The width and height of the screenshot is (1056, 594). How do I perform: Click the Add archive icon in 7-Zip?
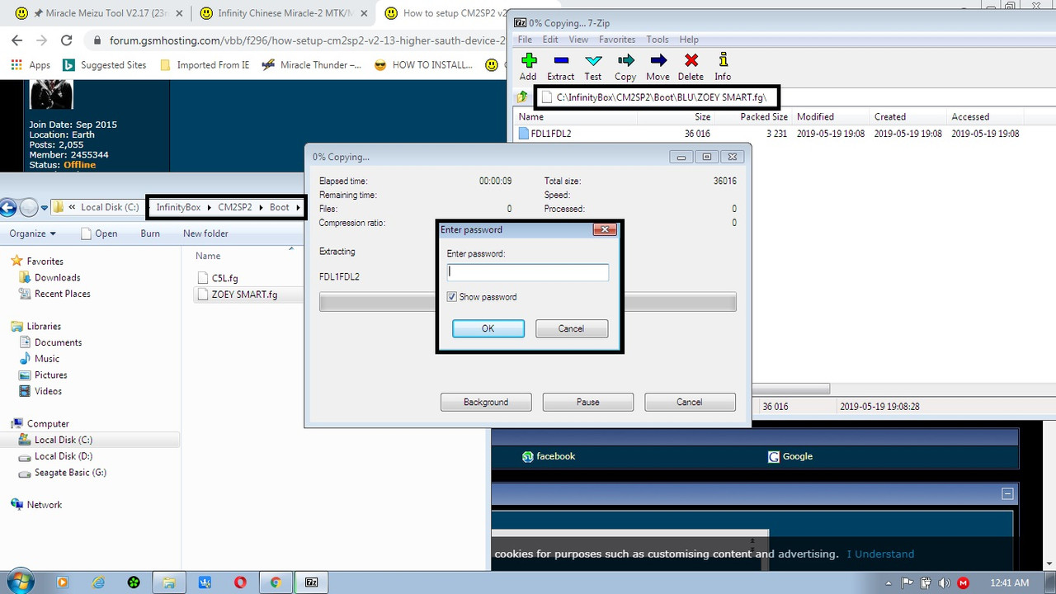[528, 66]
